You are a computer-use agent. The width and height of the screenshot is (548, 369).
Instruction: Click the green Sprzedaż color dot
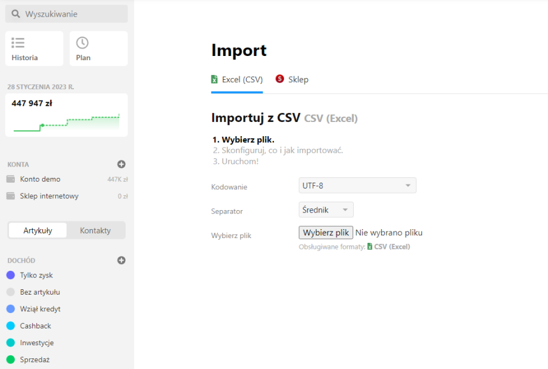click(x=10, y=359)
